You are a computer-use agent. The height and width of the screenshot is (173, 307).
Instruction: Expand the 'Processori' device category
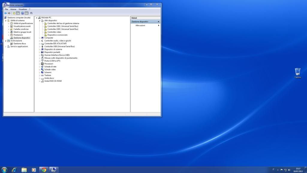point(39,64)
